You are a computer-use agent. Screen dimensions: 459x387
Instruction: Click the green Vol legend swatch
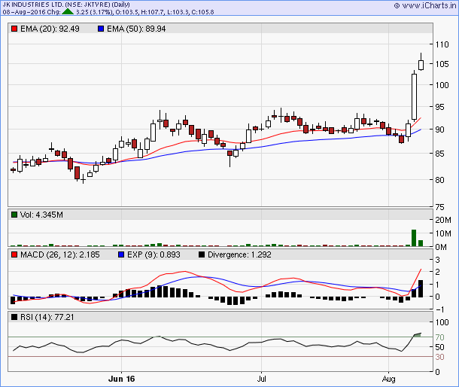click(x=14, y=215)
